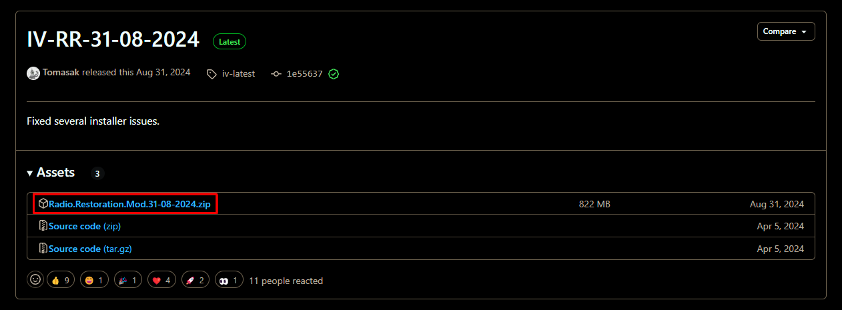Open the Compare dropdown

(785, 31)
